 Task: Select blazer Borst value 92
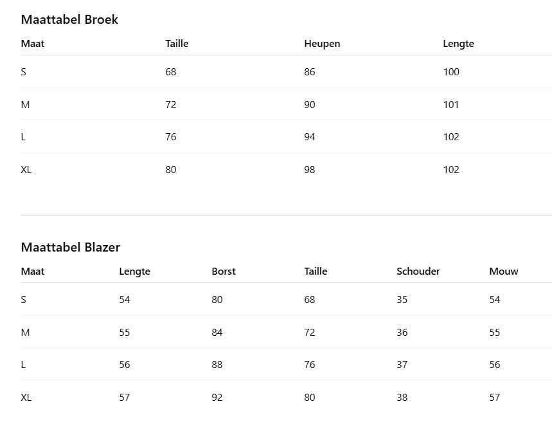click(217, 398)
